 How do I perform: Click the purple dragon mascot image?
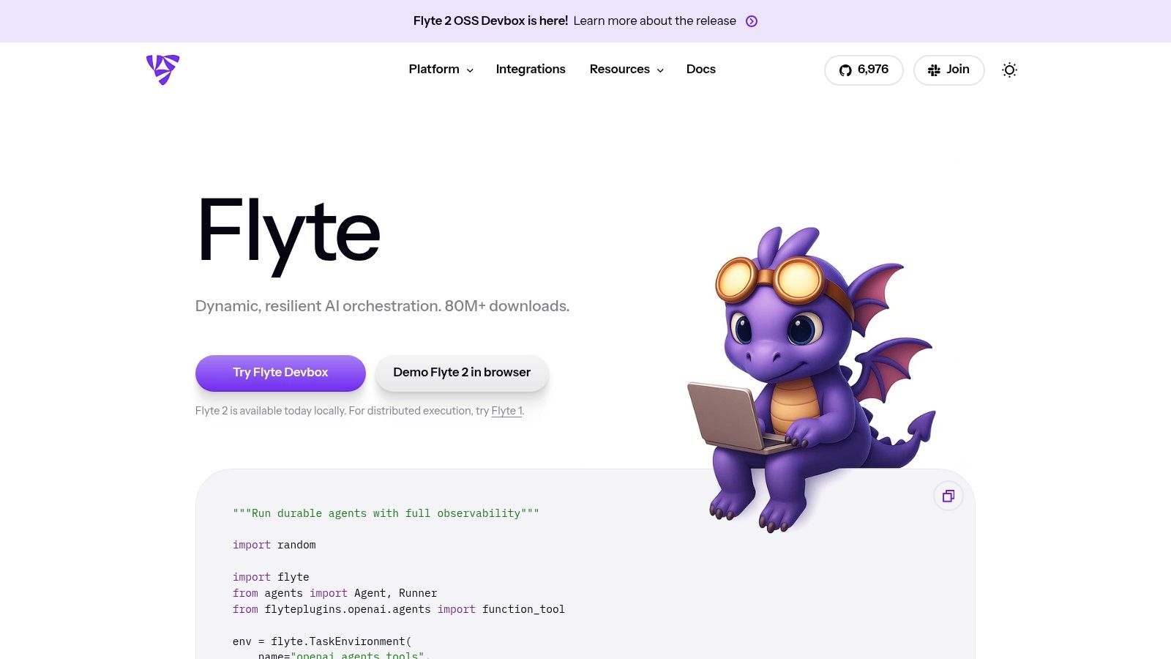[812, 379]
